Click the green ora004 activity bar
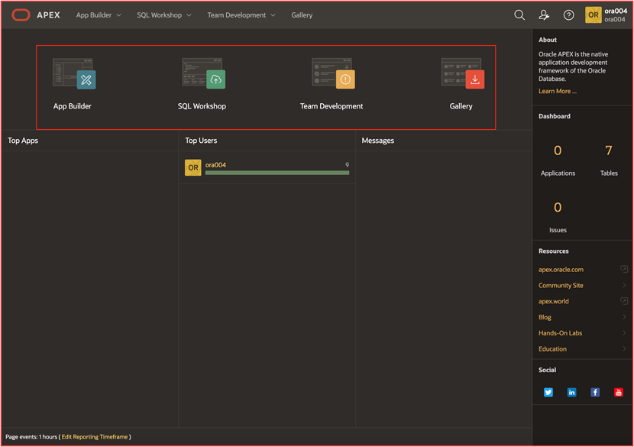The height and width of the screenshot is (447, 634). point(277,173)
